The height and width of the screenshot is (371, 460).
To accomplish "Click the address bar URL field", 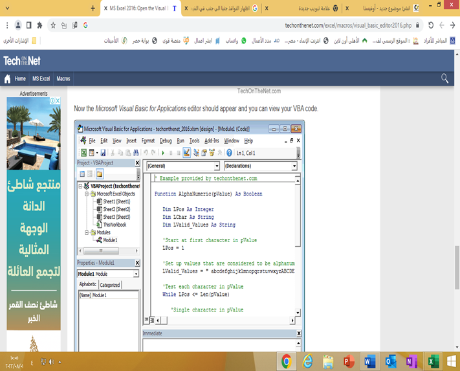I will coord(348,25).
